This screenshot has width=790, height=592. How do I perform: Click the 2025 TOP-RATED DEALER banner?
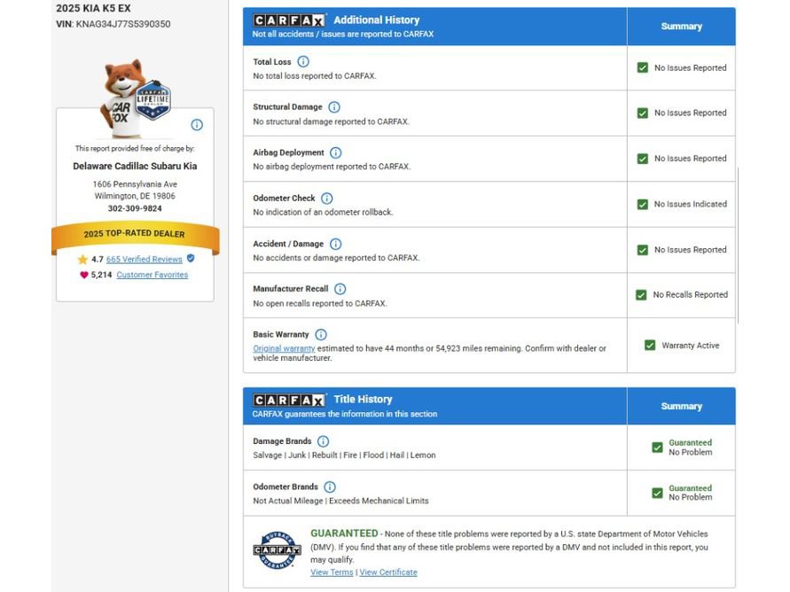click(x=135, y=235)
